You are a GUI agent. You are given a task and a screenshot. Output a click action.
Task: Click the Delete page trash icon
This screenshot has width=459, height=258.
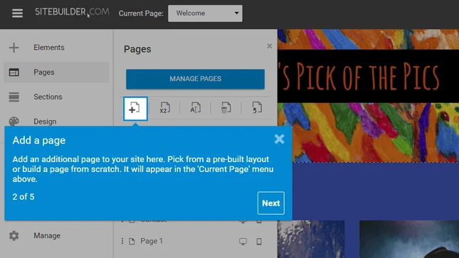tap(226, 107)
